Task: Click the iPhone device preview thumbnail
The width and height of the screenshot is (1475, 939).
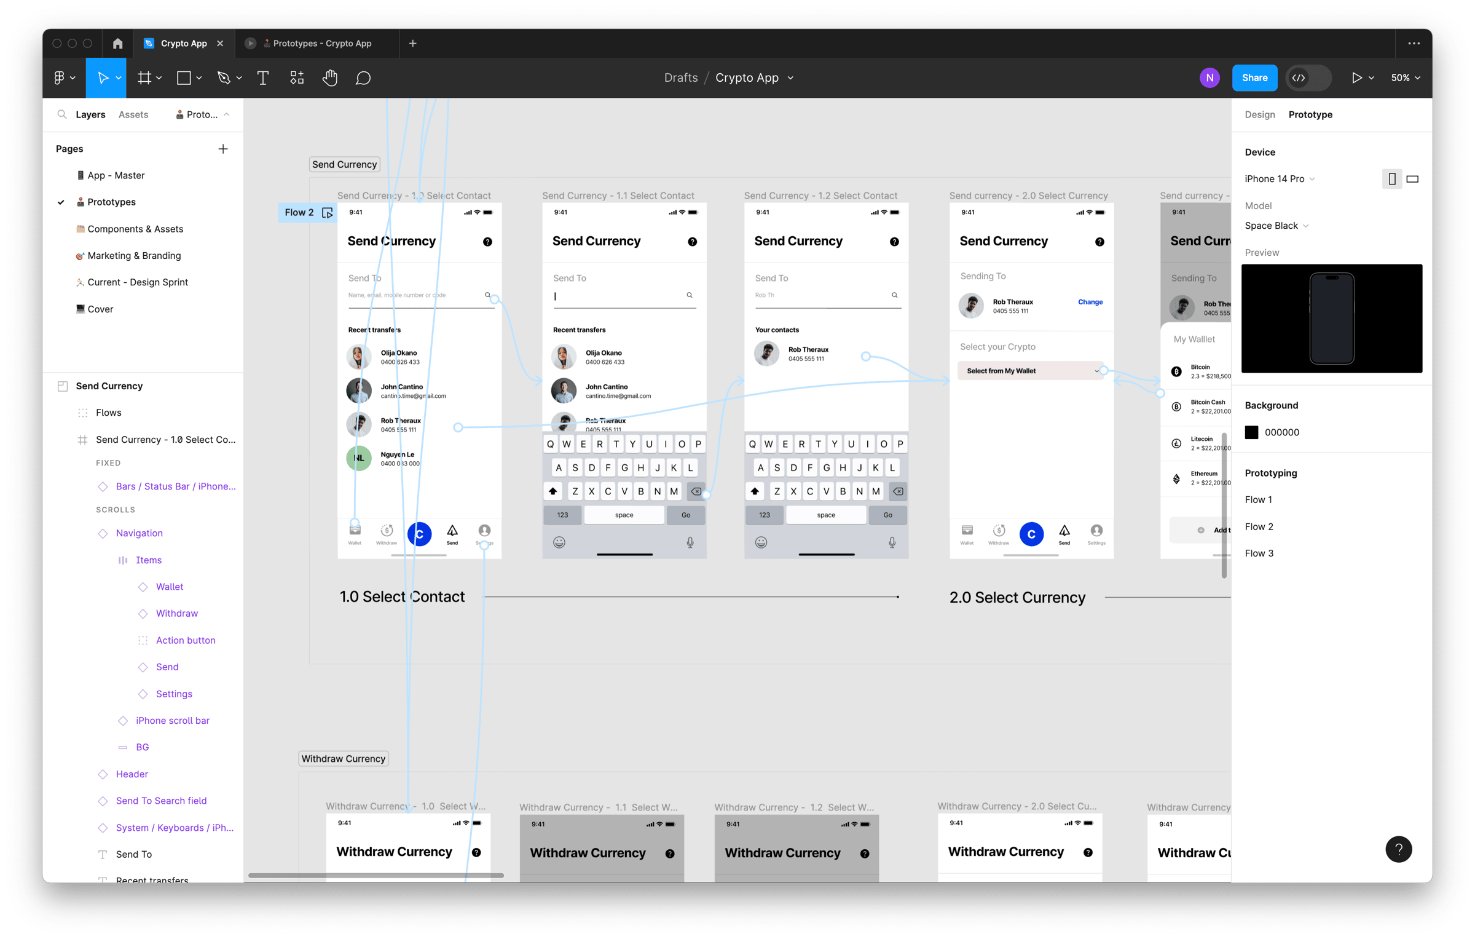Action: pos(1331,319)
